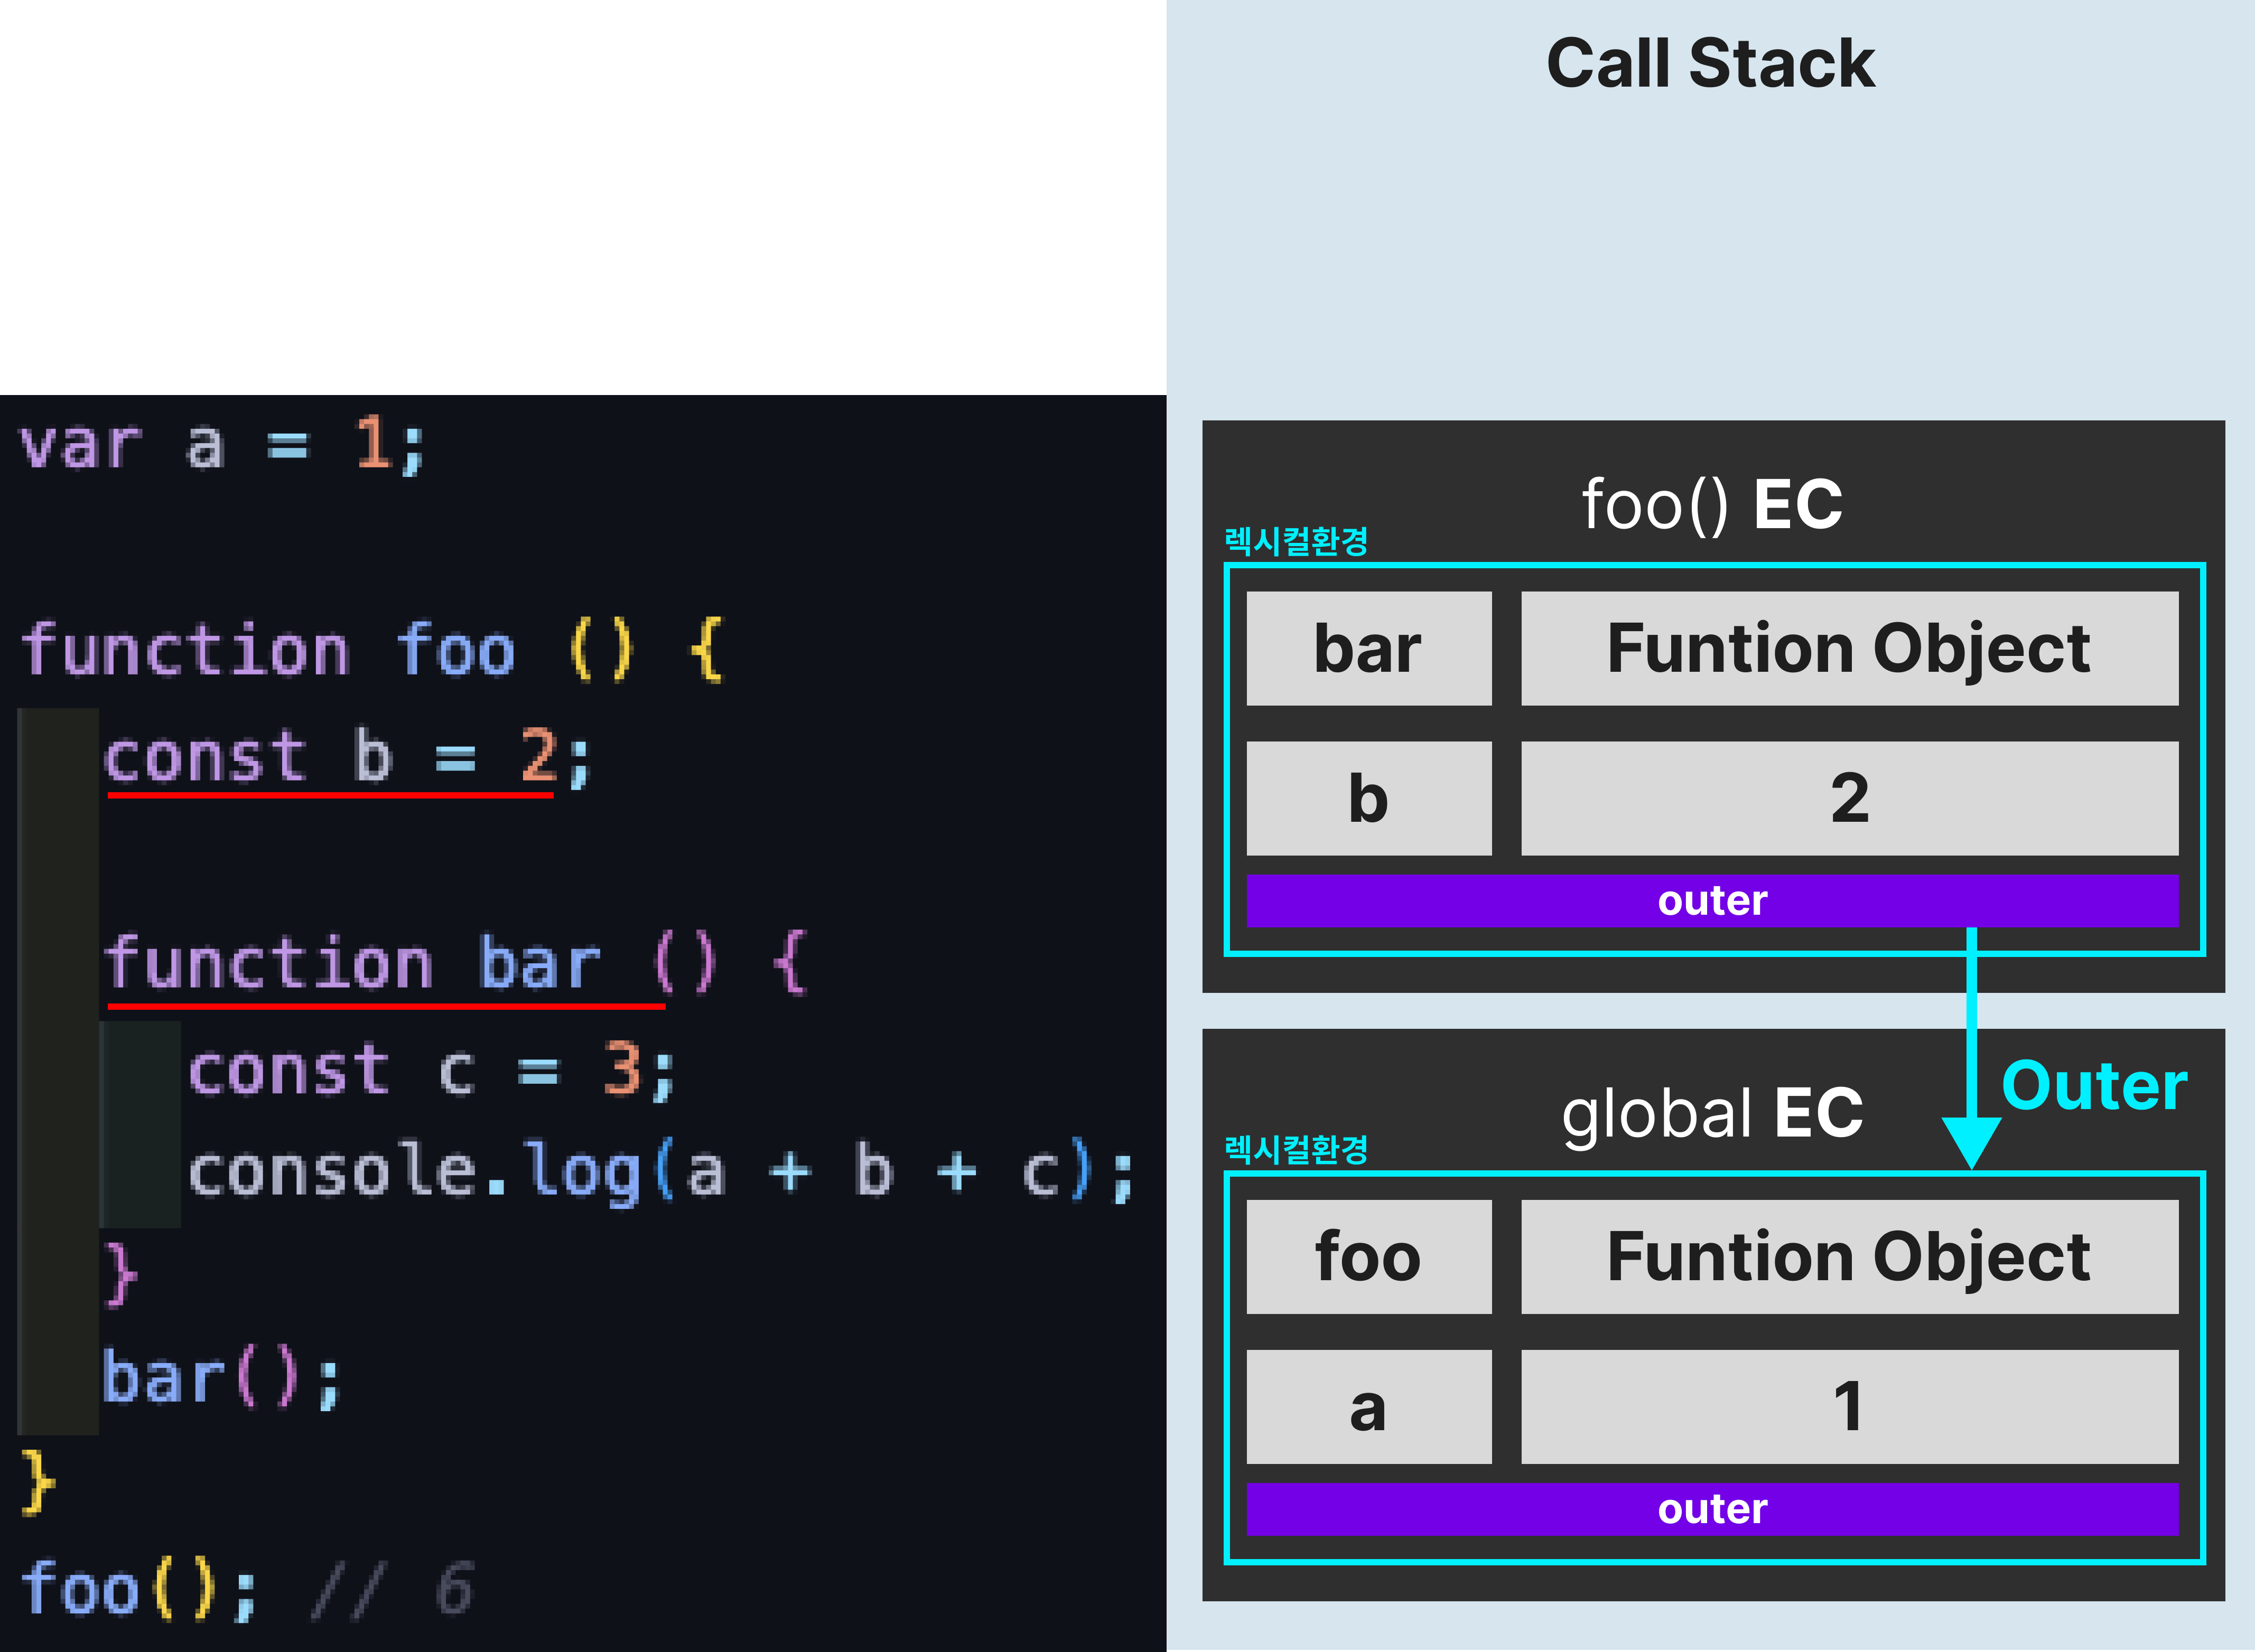The width and height of the screenshot is (2255, 1652).
Task: Click the value 2 cell
Action: (1849, 798)
